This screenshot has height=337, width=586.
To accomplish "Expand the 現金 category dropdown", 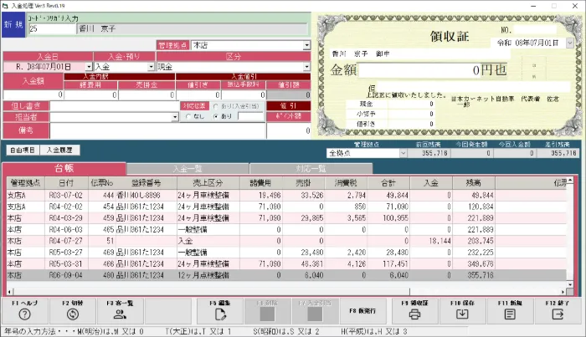I will (306, 67).
